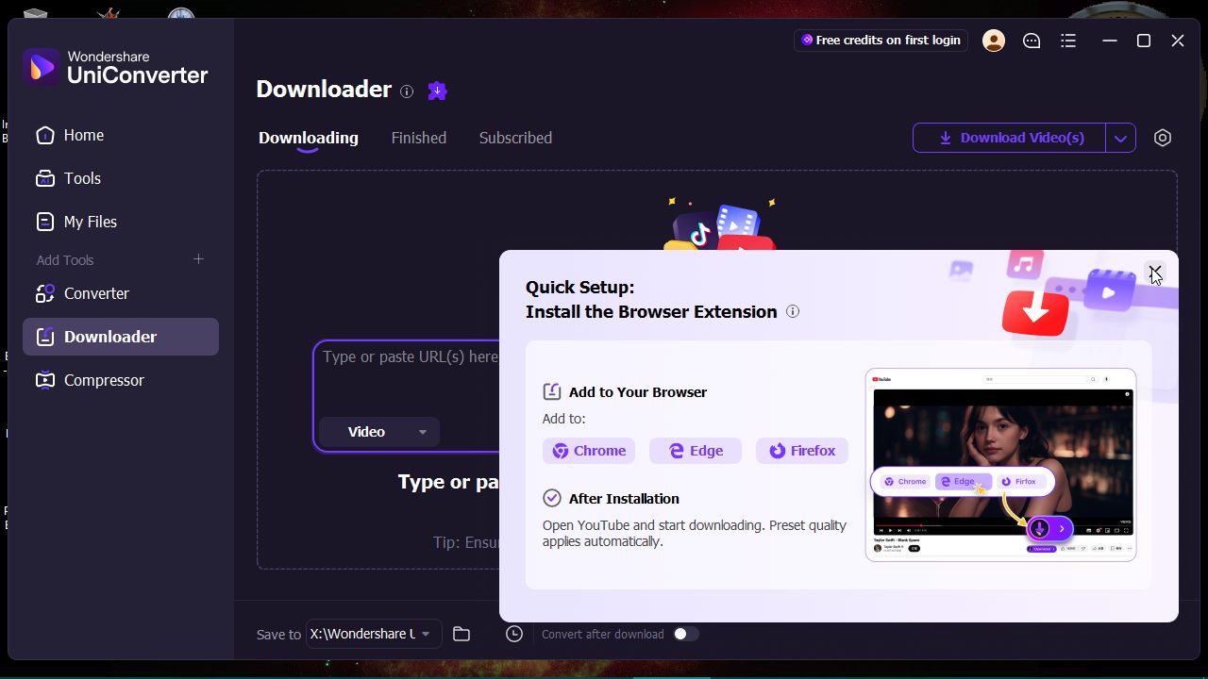Image resolution: width=1208 pixels, height=679 pixels.
Task: Click info icon beside Install the Browser Extension
Action: (x=793, y=311)
